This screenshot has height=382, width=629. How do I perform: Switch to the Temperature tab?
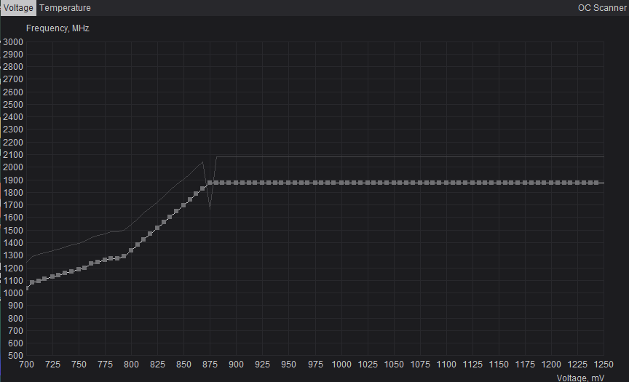click(65, 8)
